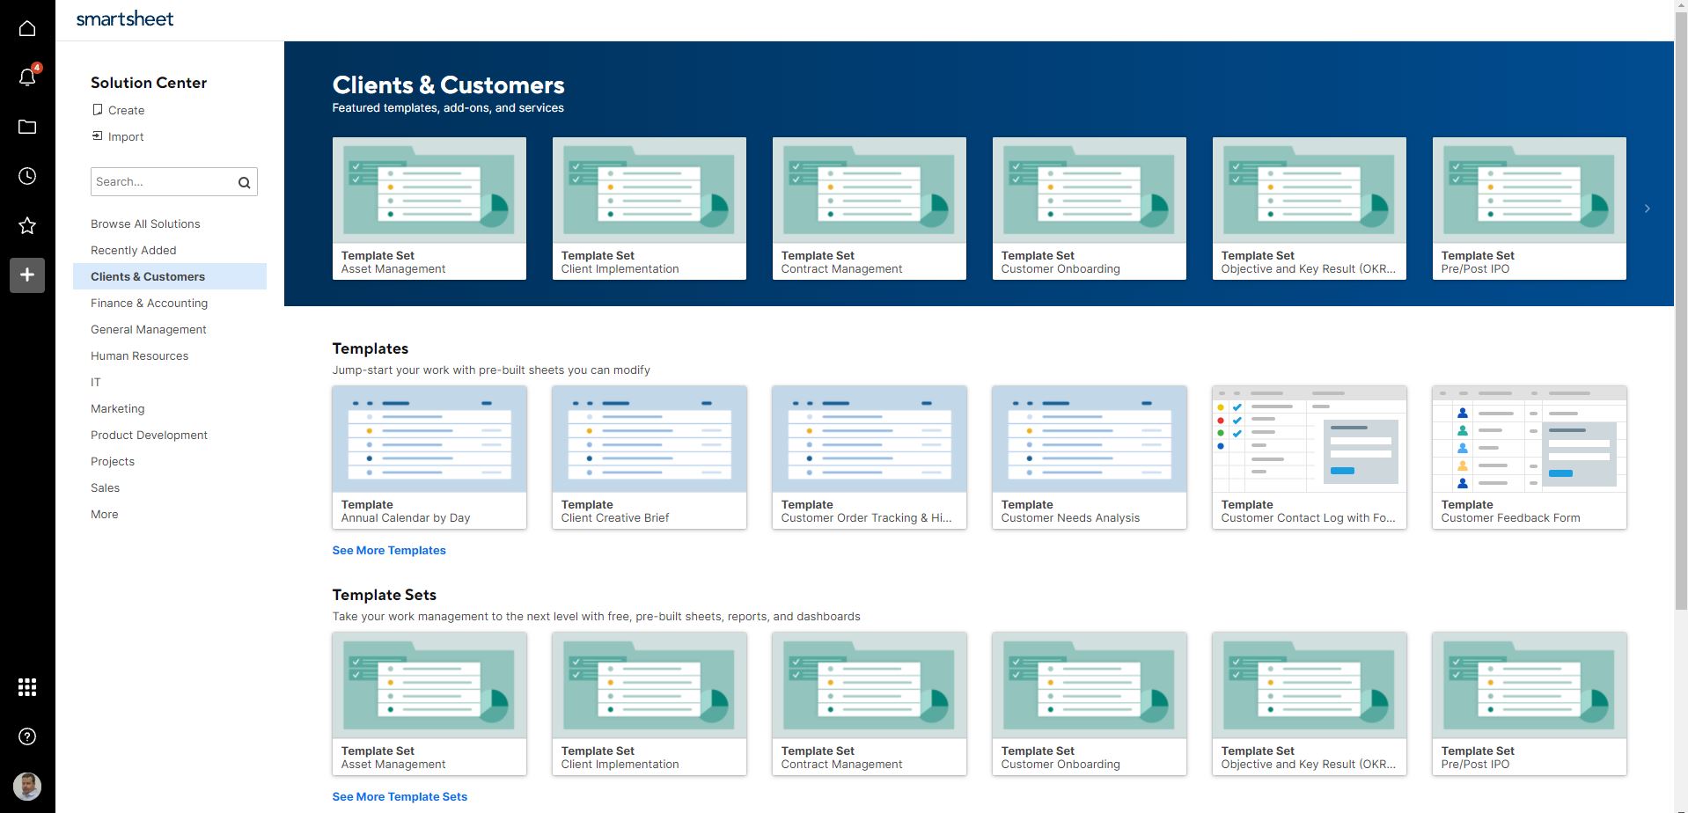Open the account profile avatar

pyautogui.click(x=27, y=786)
